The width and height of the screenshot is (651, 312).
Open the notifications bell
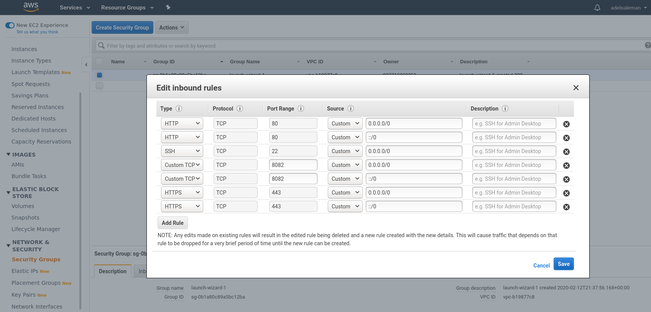click(597, 8)
